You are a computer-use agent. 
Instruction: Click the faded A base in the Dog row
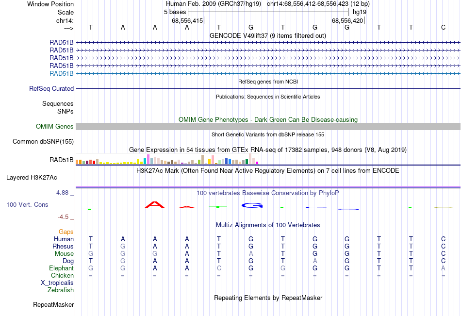pos(315,261)
